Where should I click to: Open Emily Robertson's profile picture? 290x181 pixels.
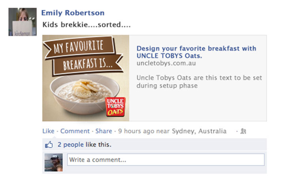(x=23, y=22)
